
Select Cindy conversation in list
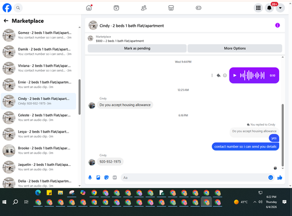(39, 101)
